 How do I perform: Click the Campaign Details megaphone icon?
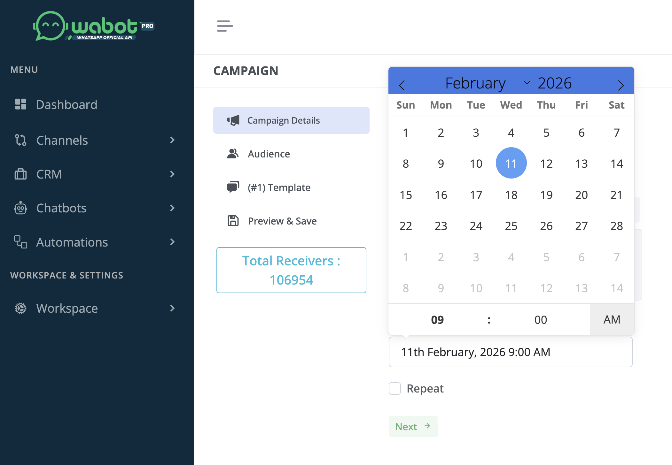point(233,120)
